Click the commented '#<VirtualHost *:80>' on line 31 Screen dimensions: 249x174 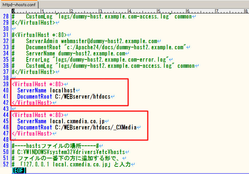click(x=39, y=35)
